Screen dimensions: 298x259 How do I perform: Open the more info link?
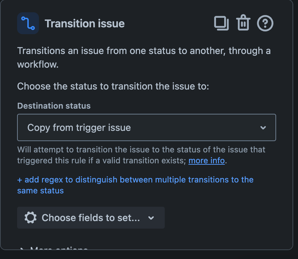[206, 160]
